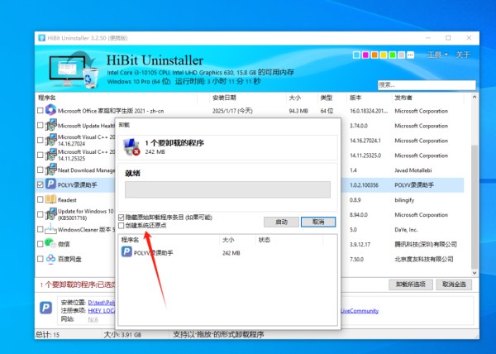
Task: Select the yellow theme swatch
Action: [x=384, y=55]
